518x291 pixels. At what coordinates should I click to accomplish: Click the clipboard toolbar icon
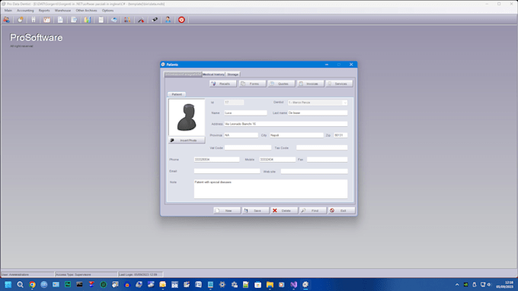pyautogui.click(x=101, y=20)
